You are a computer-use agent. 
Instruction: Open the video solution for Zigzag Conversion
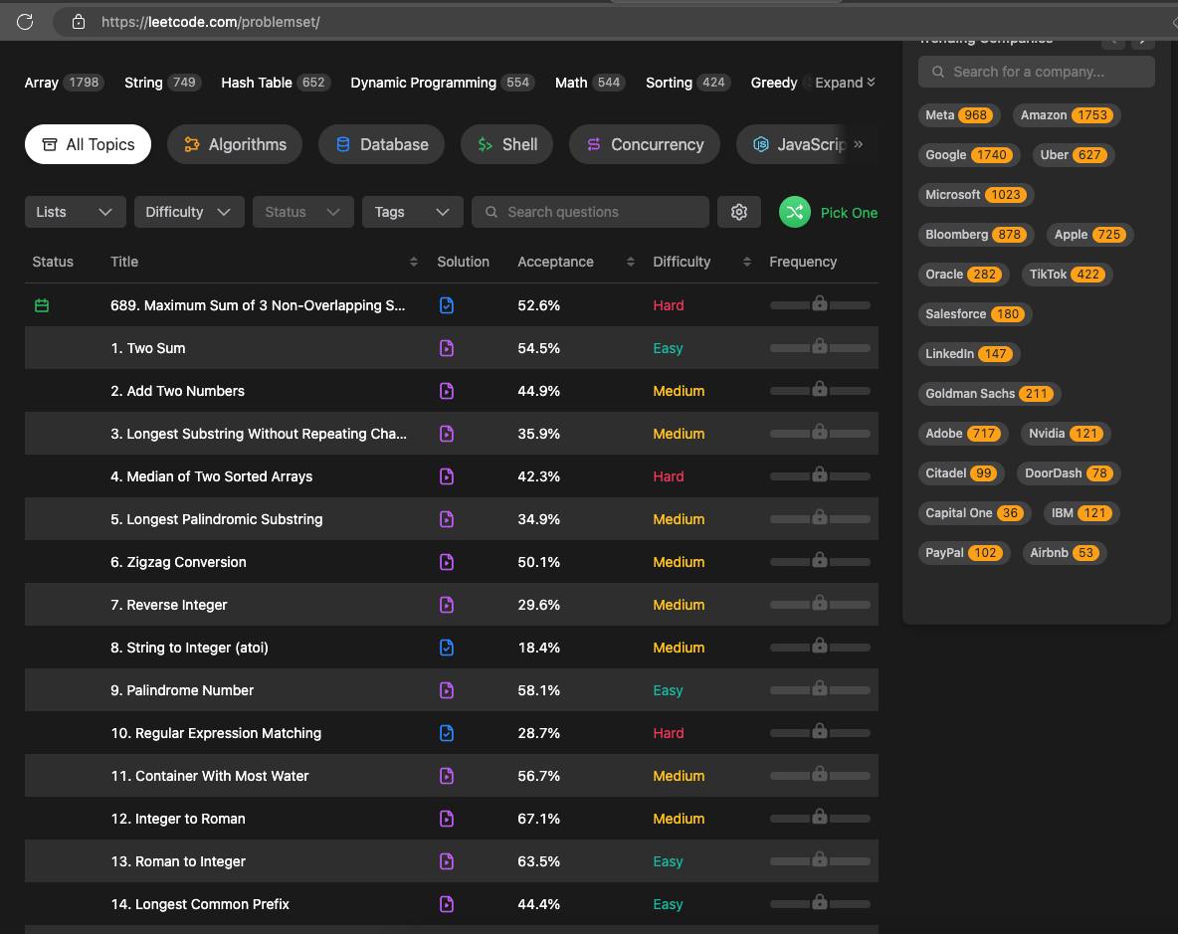pos(447,562)
